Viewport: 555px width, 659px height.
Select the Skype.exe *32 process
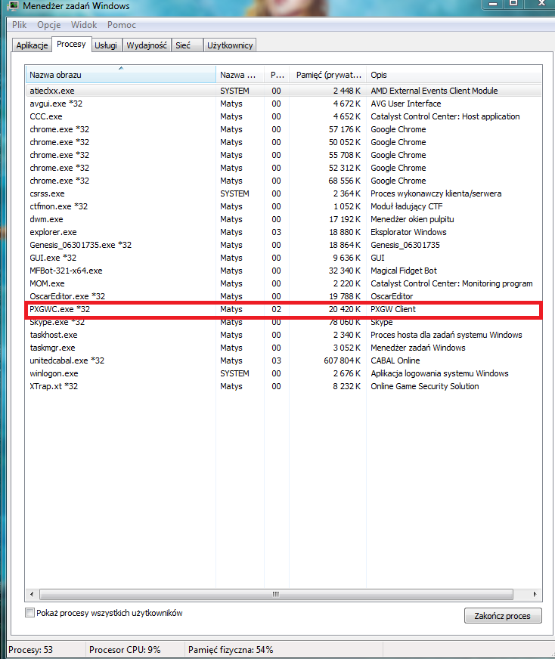[x=284, y=323]
